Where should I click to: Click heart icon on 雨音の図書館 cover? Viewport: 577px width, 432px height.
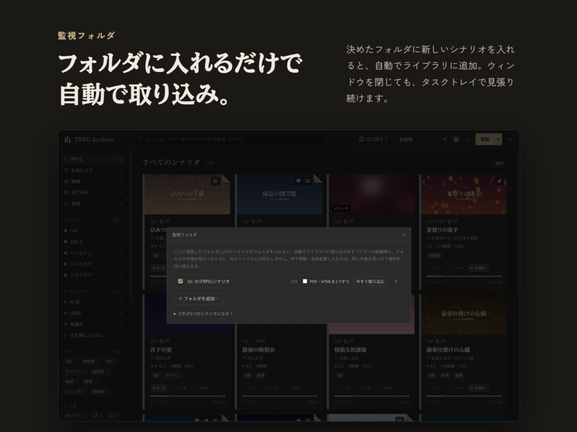point(299,181)
